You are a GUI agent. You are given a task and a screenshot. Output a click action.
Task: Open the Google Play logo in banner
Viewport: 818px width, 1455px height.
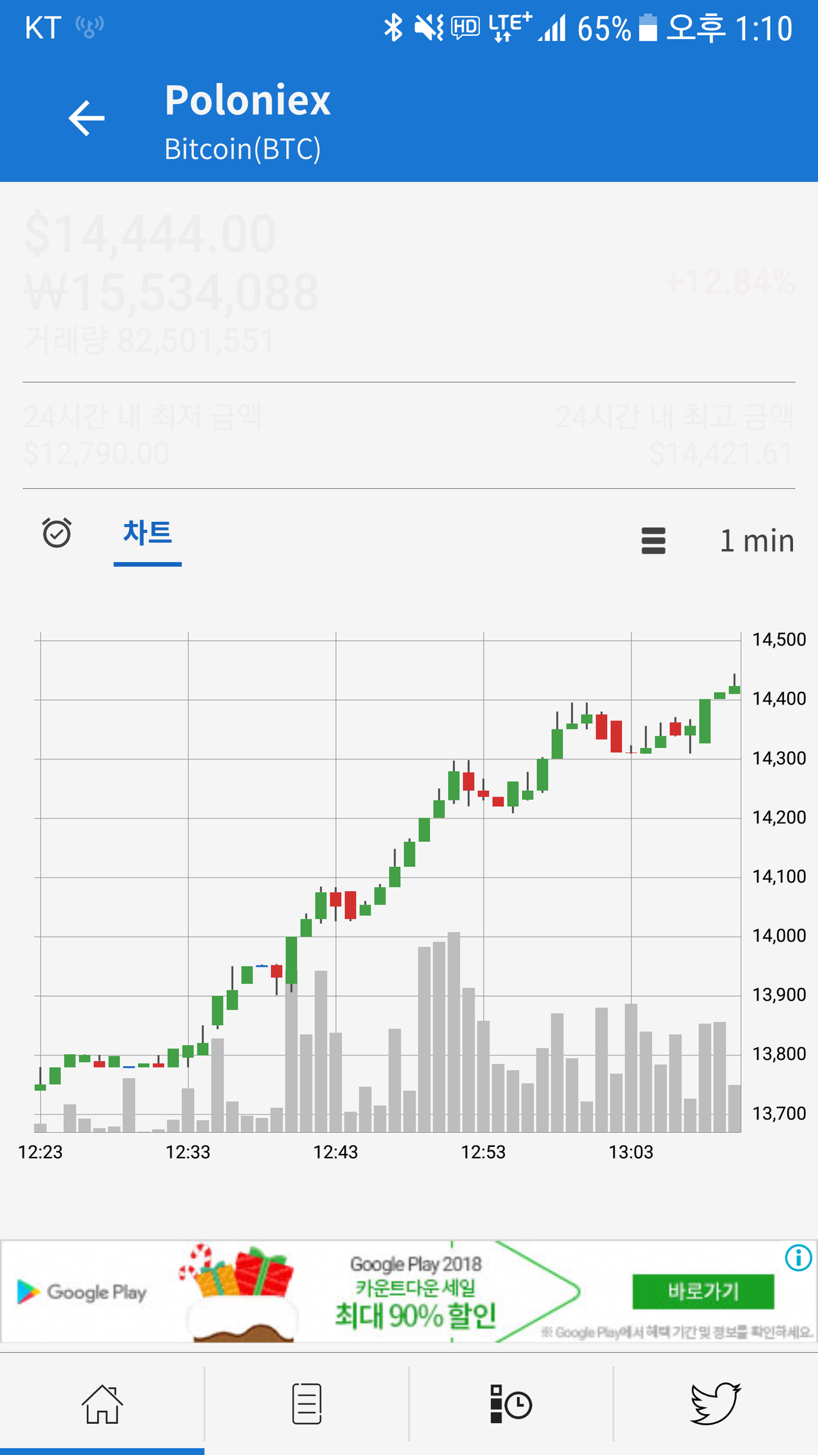click(82, 1292)
